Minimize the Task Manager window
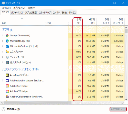This screenshot has height=114, width=128. point(106,3)
